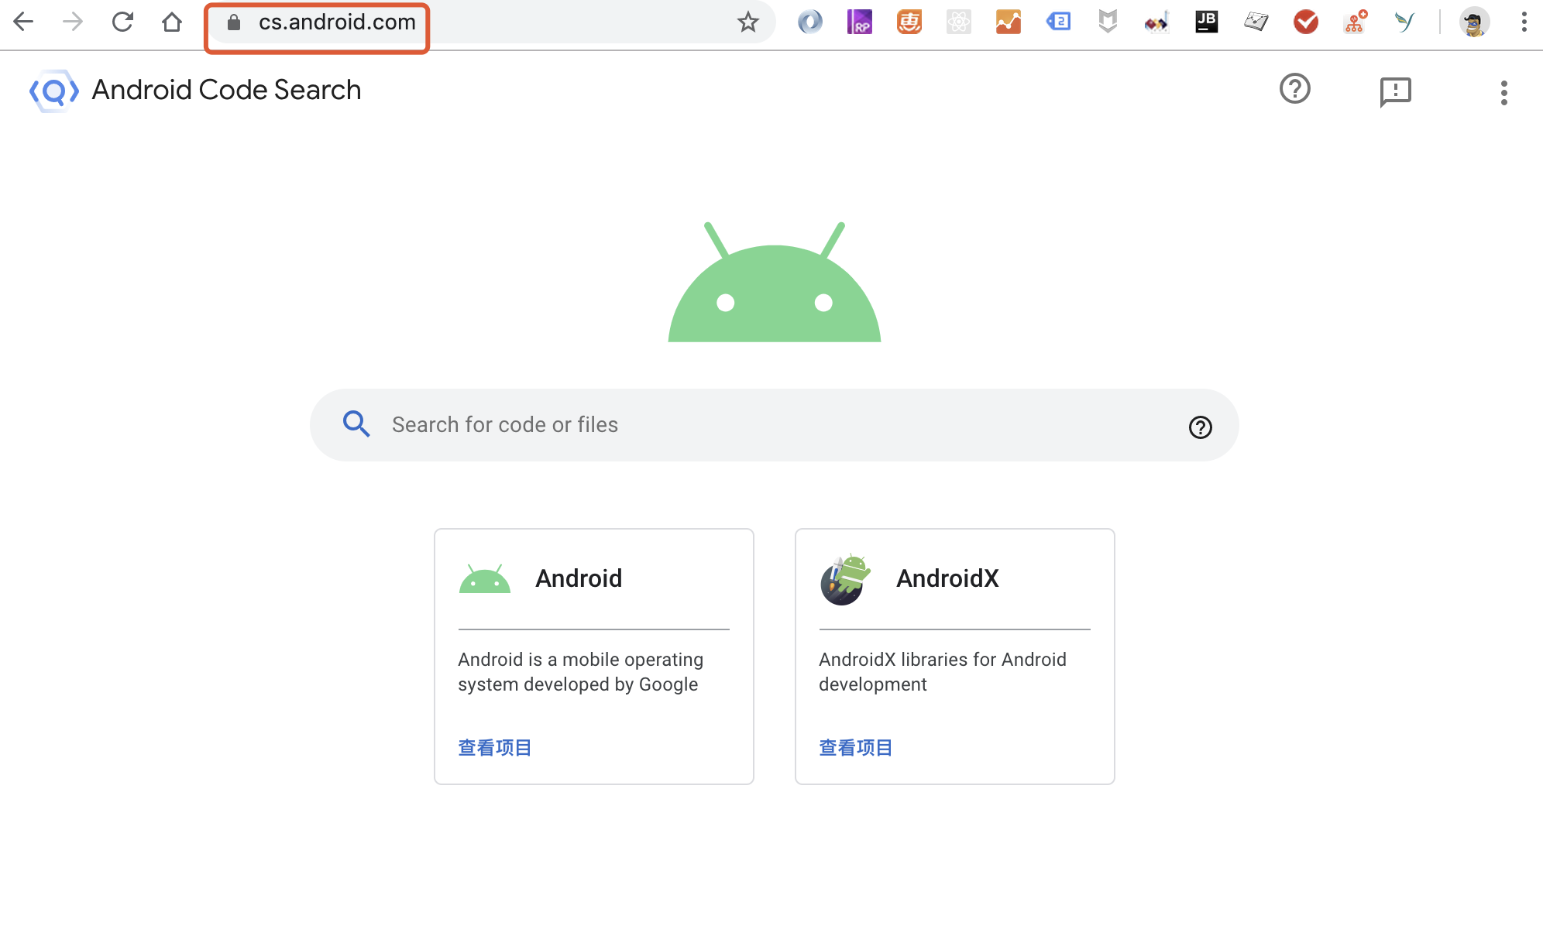The height and width of the screenshot is (926, 1543).
Task: View site info via the padlock icon
Action: pos(234,22)
